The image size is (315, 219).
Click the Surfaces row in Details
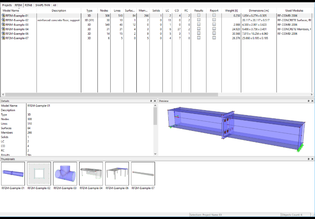[x=76, y=128]
